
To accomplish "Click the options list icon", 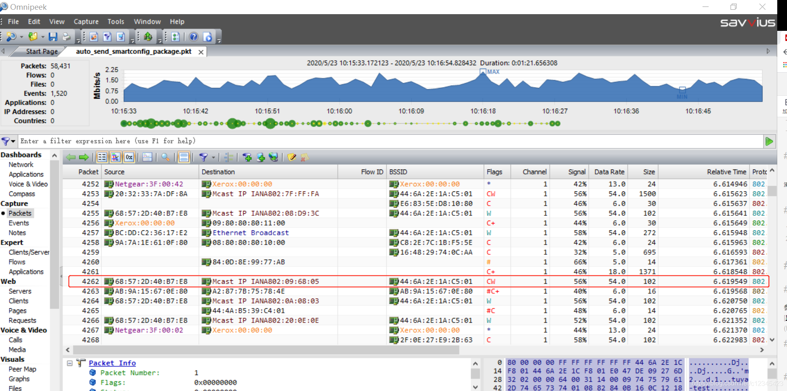I will [175, 37].
